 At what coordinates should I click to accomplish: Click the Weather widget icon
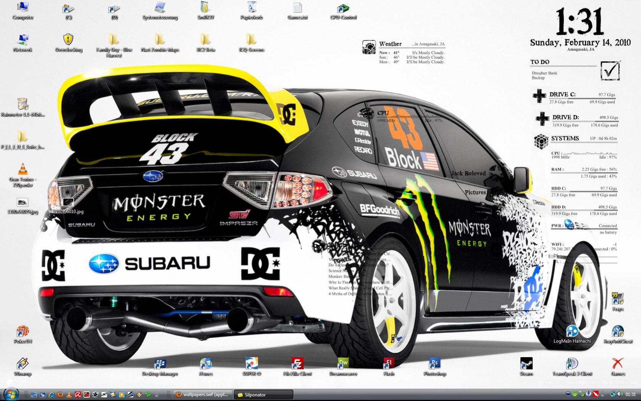369,47
